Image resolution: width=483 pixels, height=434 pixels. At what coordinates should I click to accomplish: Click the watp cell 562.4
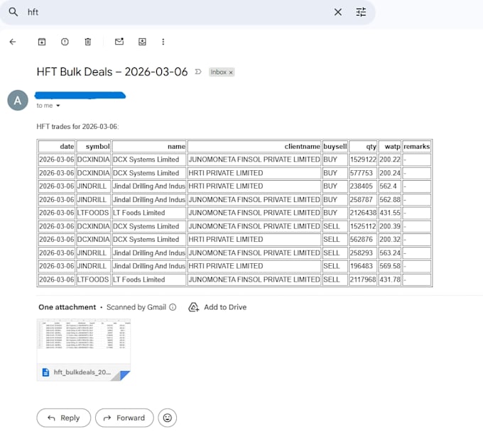pyautogui.click(x=390, y=187)
